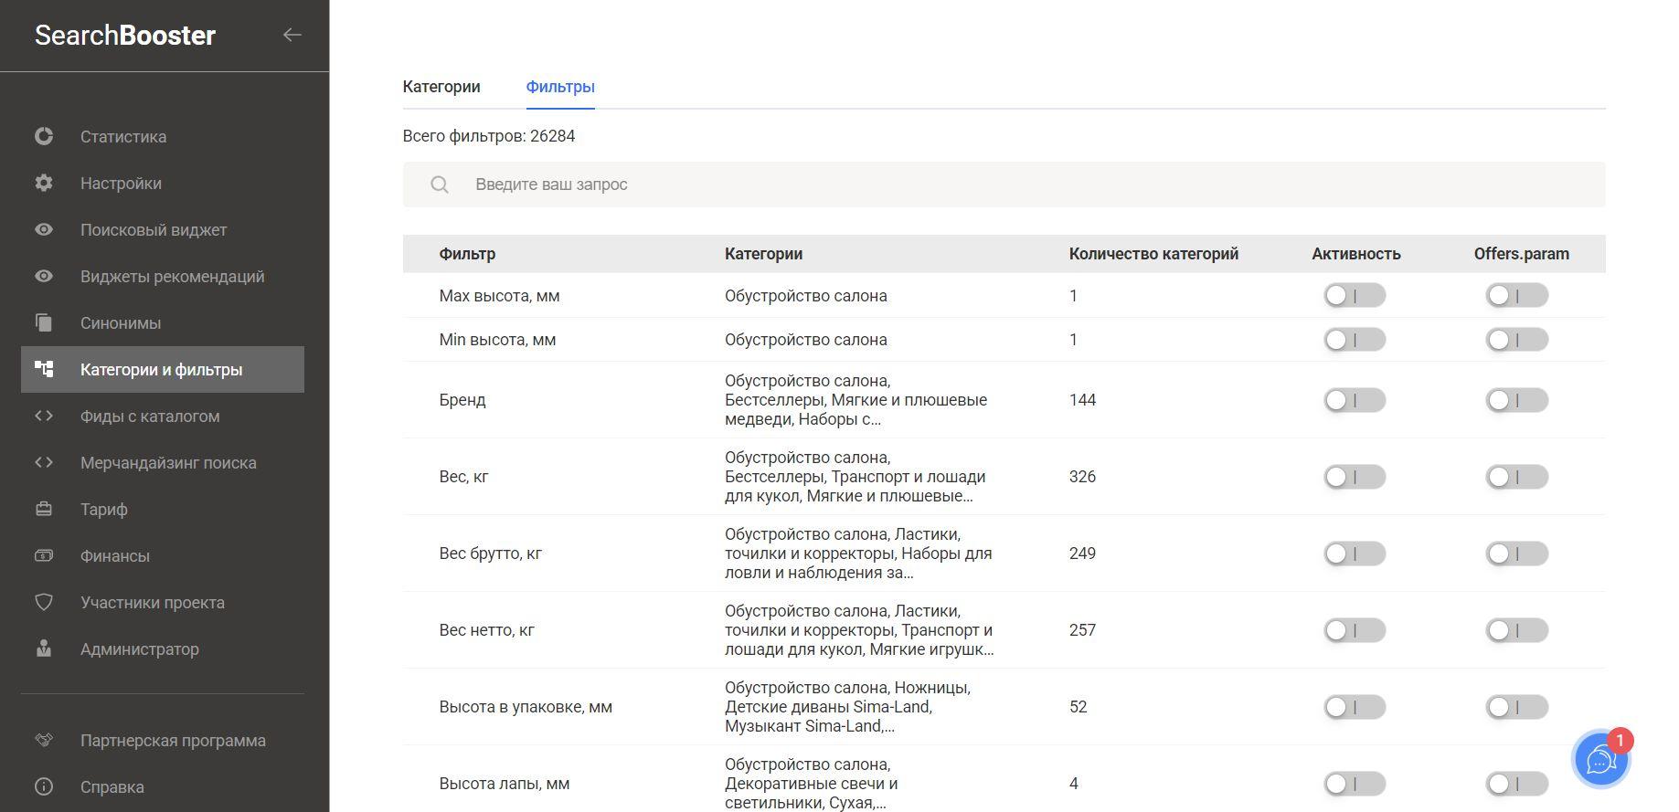Viewport: 1679px width, 812px height.
Task: Click category count 326 for Вес, кг
Action: 1082,477
